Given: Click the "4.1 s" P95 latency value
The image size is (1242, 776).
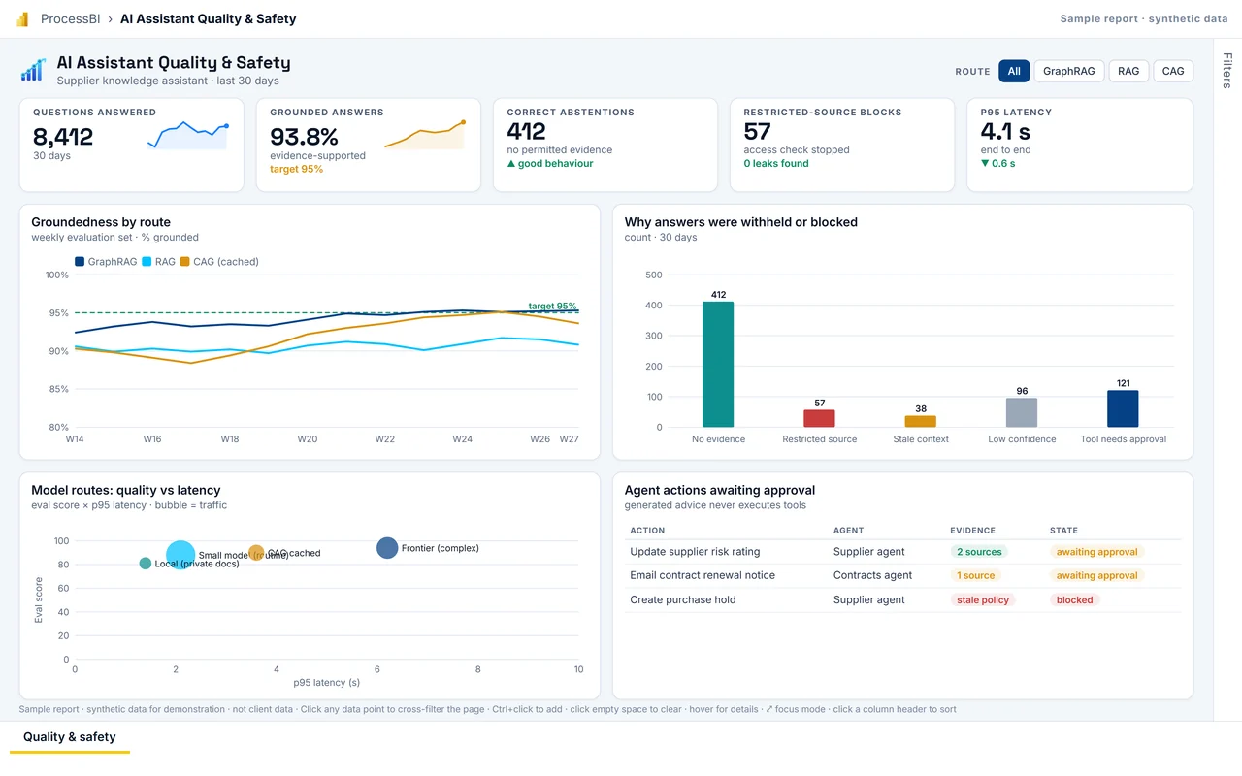Looking at the screenshot, I should pyautogui.click(x=1005, y=131).
